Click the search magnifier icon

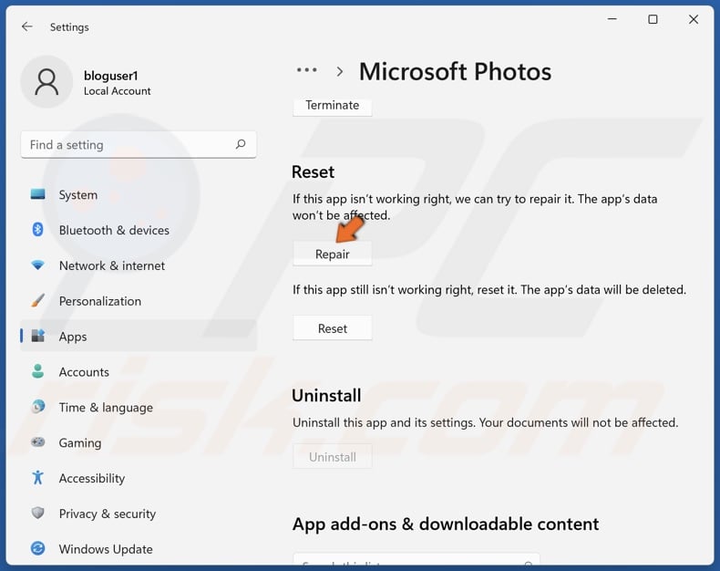(241, 144)
